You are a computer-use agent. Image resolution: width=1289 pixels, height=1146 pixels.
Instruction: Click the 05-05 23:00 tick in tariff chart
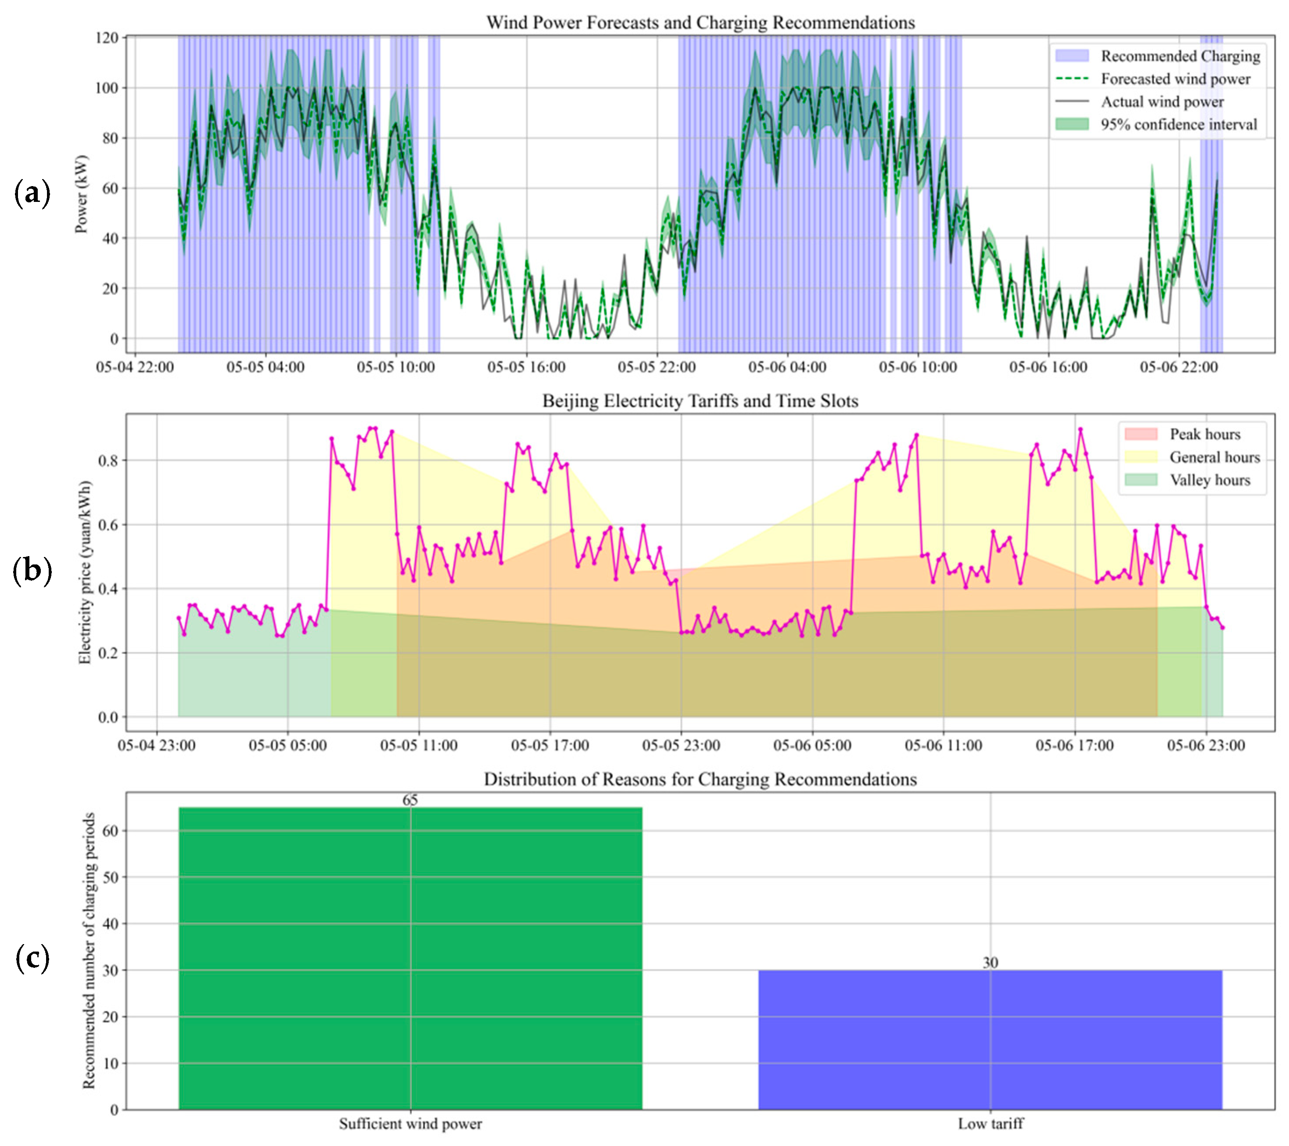tap(681, 746)
